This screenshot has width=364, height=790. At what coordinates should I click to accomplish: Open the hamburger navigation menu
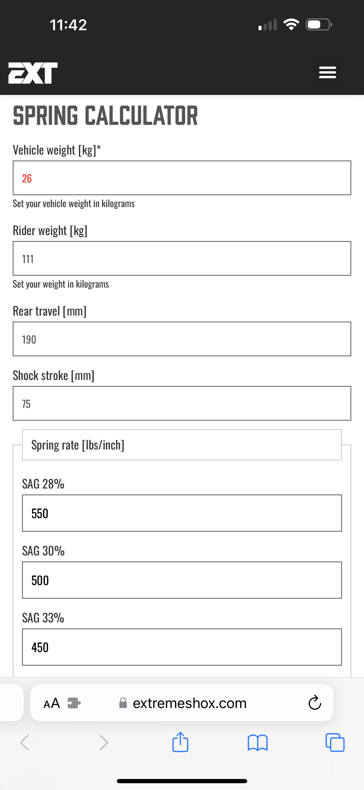click(x=327, y=72)
